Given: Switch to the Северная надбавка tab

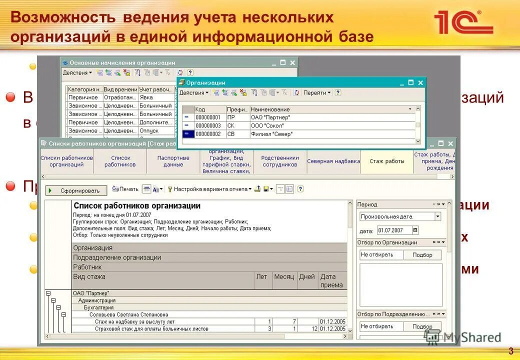Looking at the screenshot, I should pyautogui.click(x=333, y=160).
